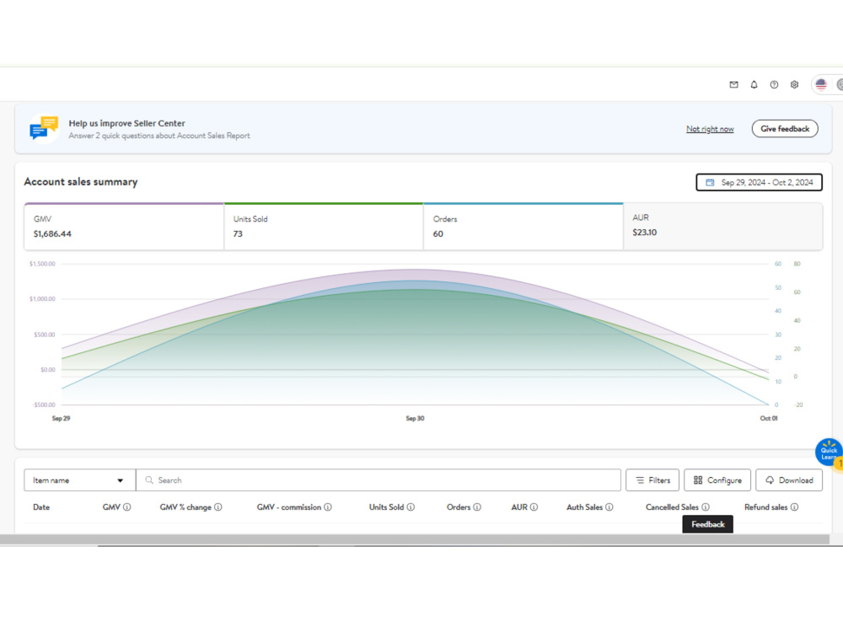Open the mail inbox icon

point(733,84)
